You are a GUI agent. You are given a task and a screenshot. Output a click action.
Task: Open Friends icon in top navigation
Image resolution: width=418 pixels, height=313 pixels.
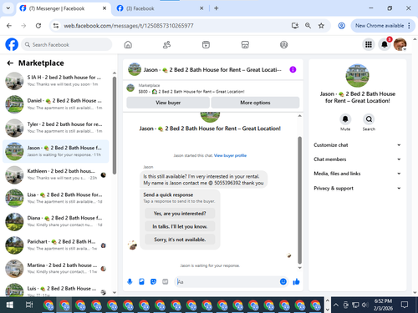pyautogui.click(x=166, y=44)
